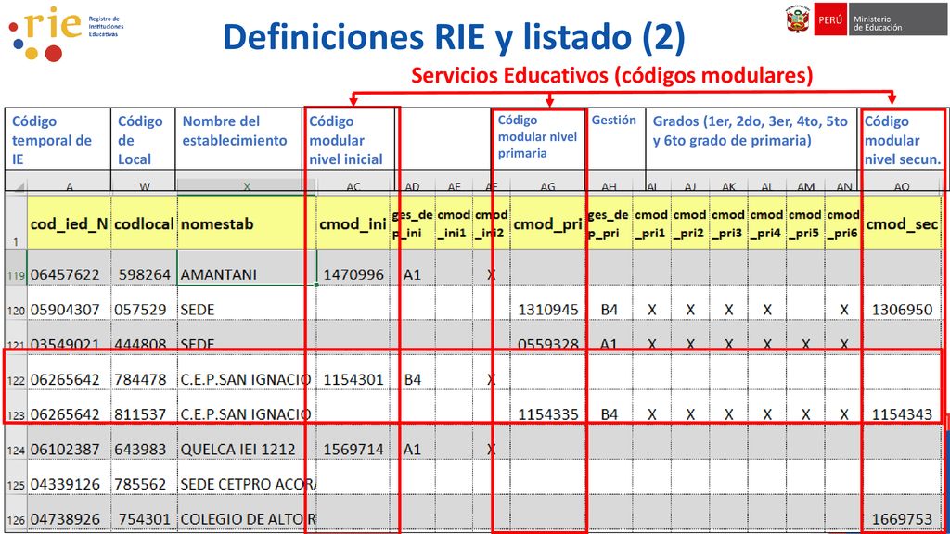950x534 pixels.
Task: Select column header AK
Action: 728,185
